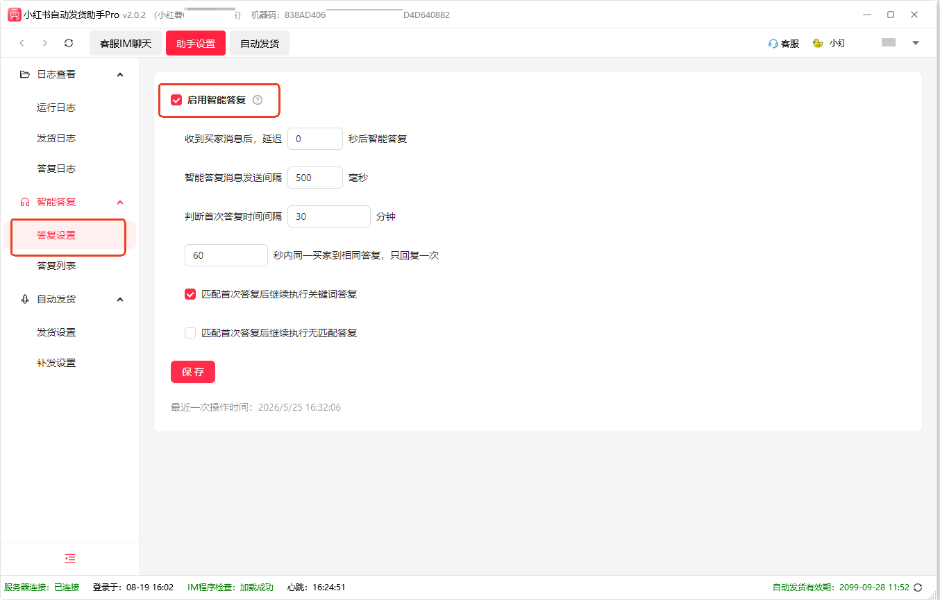This screenshot has width=940, height=600.
Task: Click the refresh icon next to 自动发货有效期
Action: point(918,588)
